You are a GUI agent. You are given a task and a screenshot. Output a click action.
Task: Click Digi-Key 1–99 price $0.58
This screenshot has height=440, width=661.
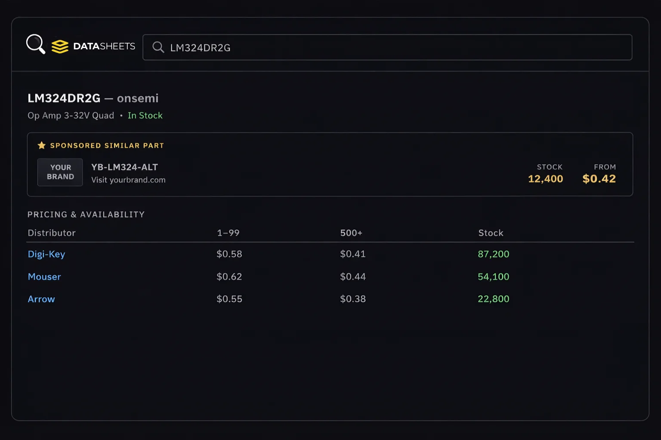tap(229, 254)
